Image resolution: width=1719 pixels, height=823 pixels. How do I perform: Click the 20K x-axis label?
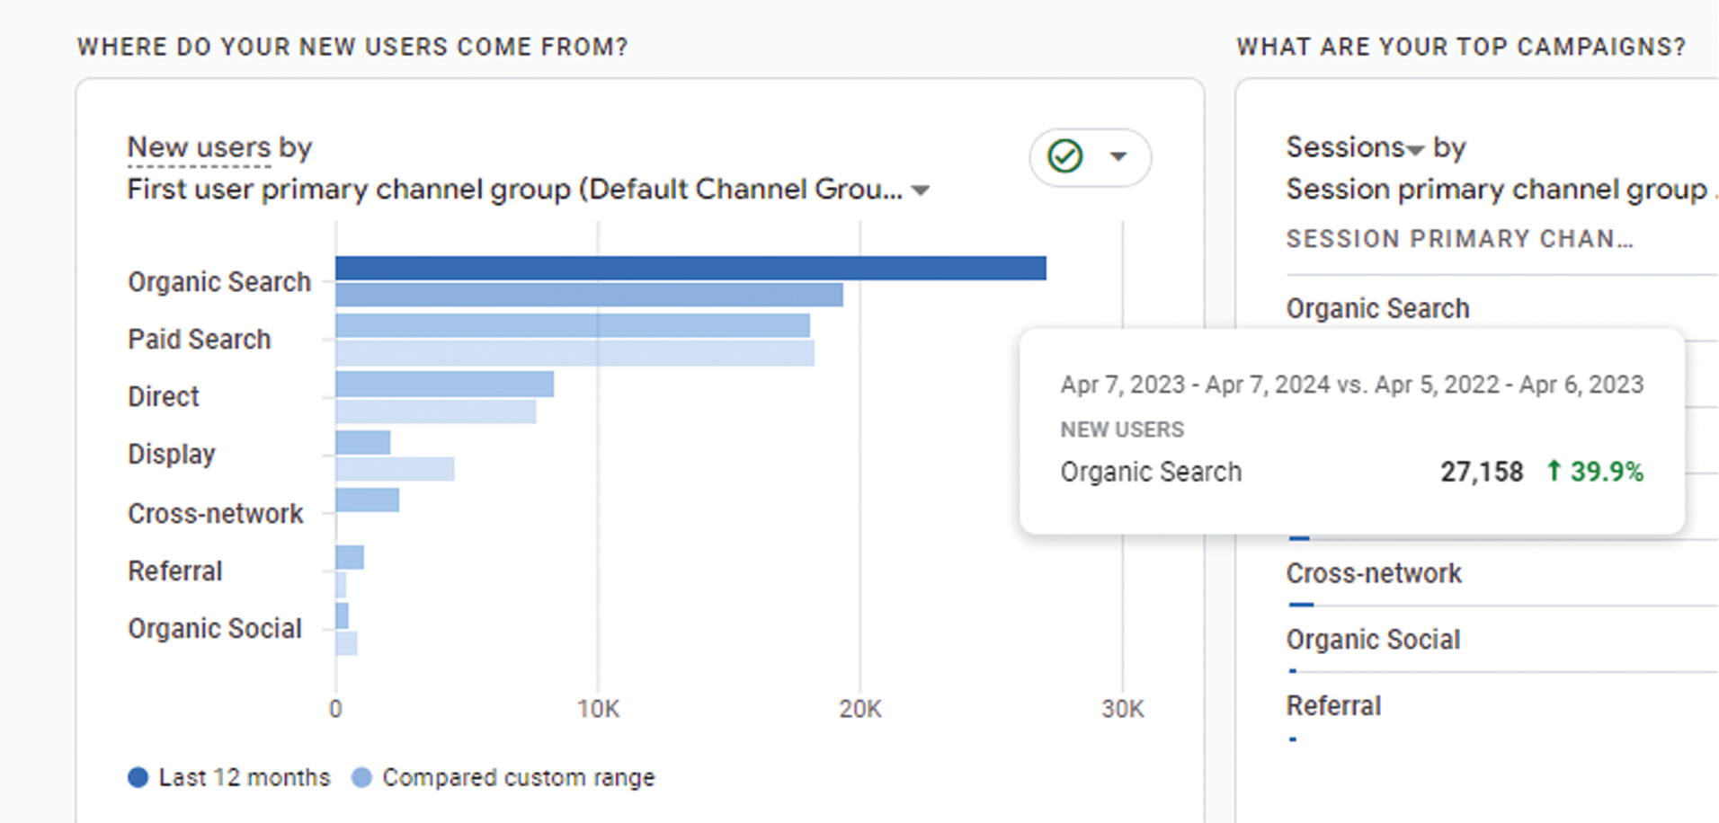(x=860, y=710)
